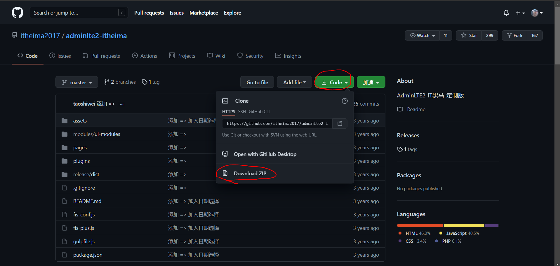Open the user avatar menu

click(537, 13)
